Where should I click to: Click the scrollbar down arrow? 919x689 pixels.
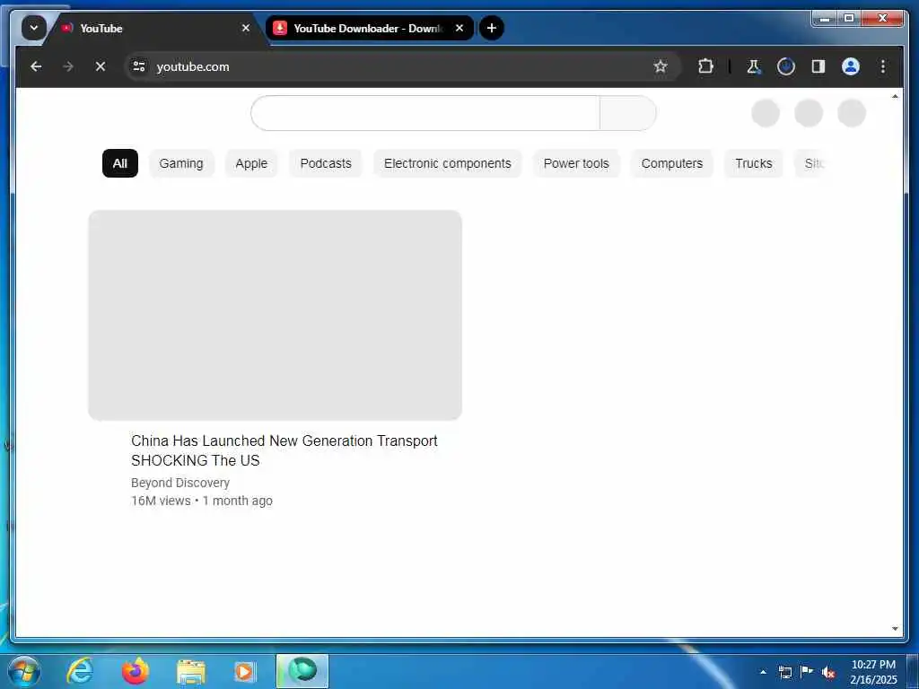pos(895,629)
